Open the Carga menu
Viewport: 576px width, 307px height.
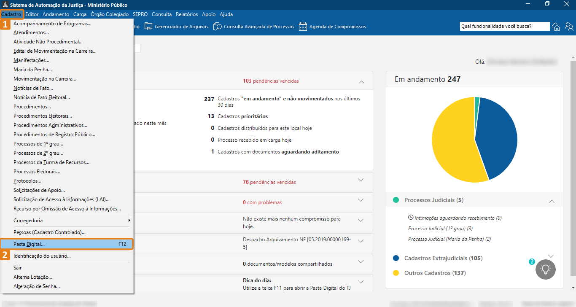80,14
